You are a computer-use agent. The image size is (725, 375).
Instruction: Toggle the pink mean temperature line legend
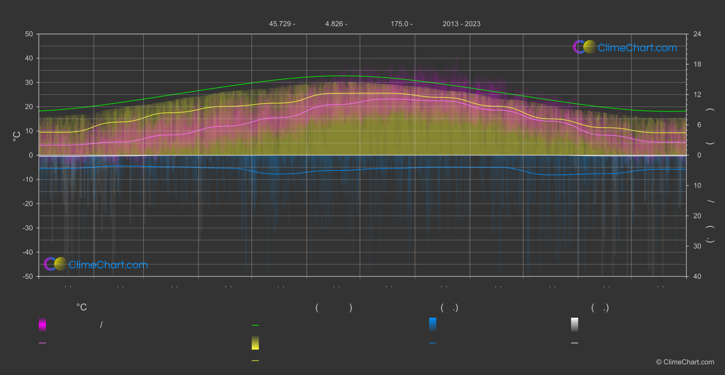tap(42, 343)
